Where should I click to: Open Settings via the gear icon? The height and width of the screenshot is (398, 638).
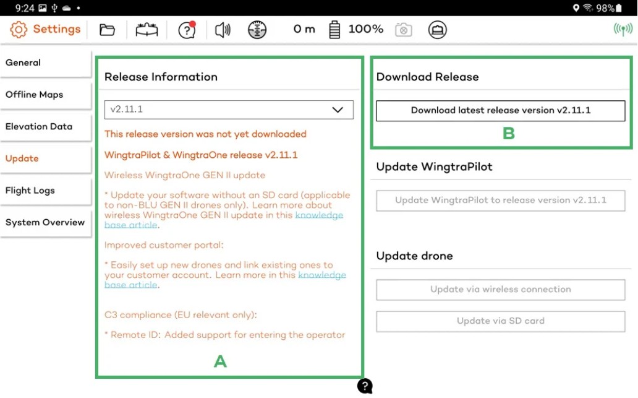click(19, 29)
